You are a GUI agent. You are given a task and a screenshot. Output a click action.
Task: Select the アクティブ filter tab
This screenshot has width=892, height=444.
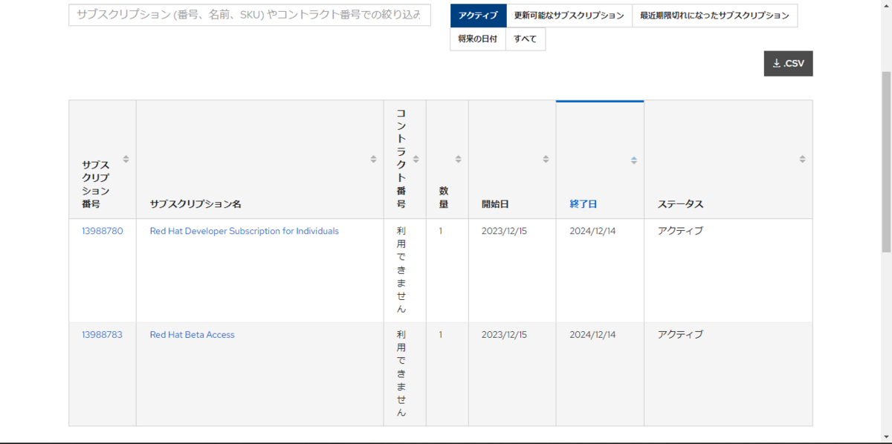coord(478,16)
